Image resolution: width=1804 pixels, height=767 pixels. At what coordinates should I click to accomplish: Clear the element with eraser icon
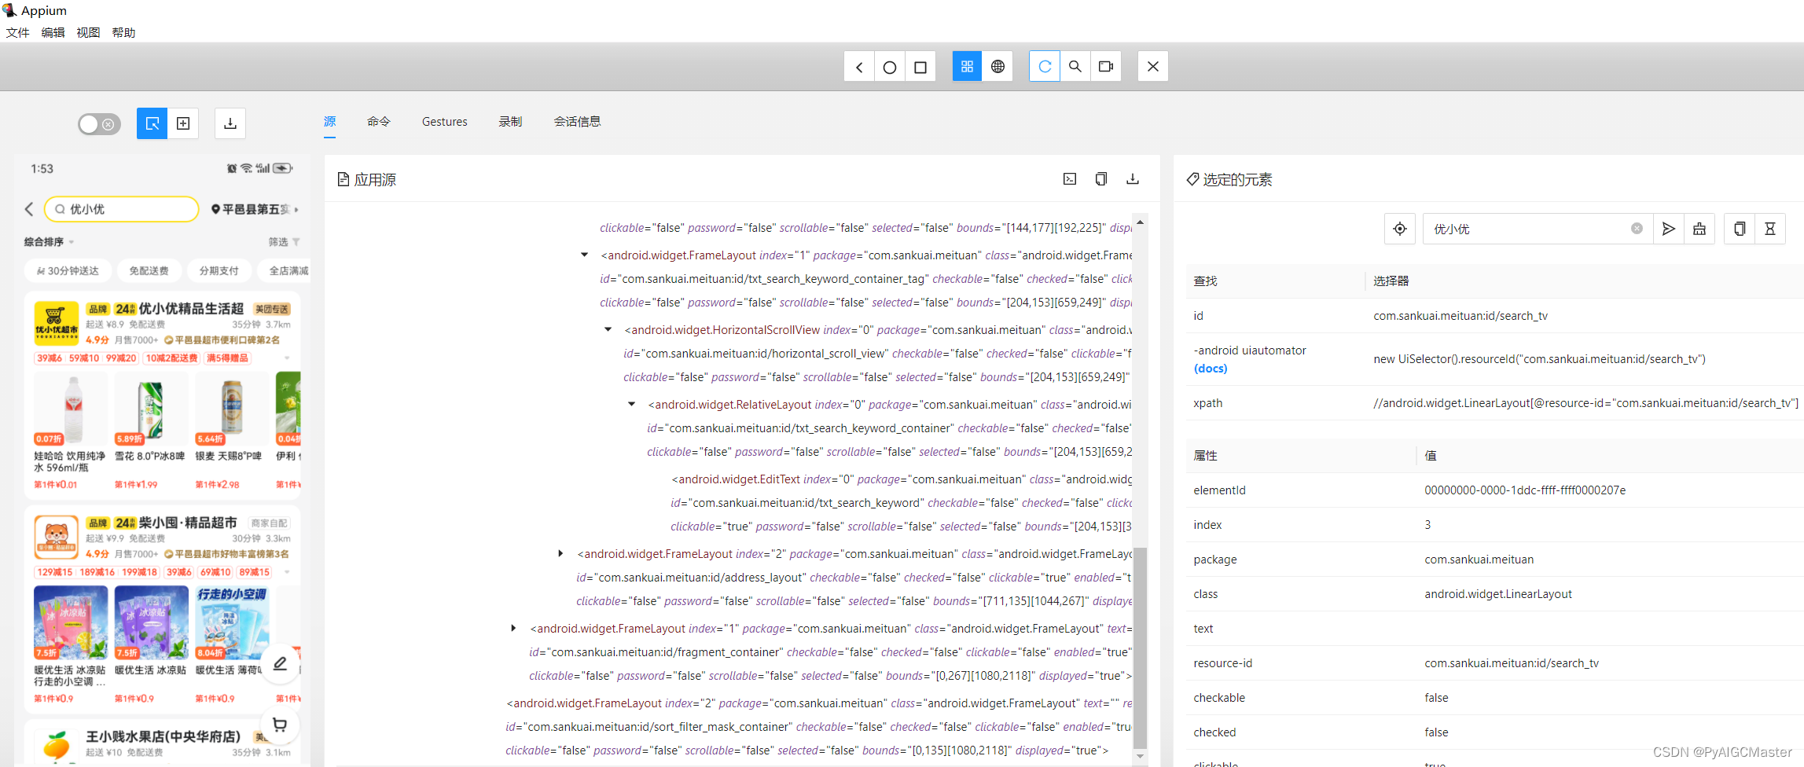pos(1699,229)
